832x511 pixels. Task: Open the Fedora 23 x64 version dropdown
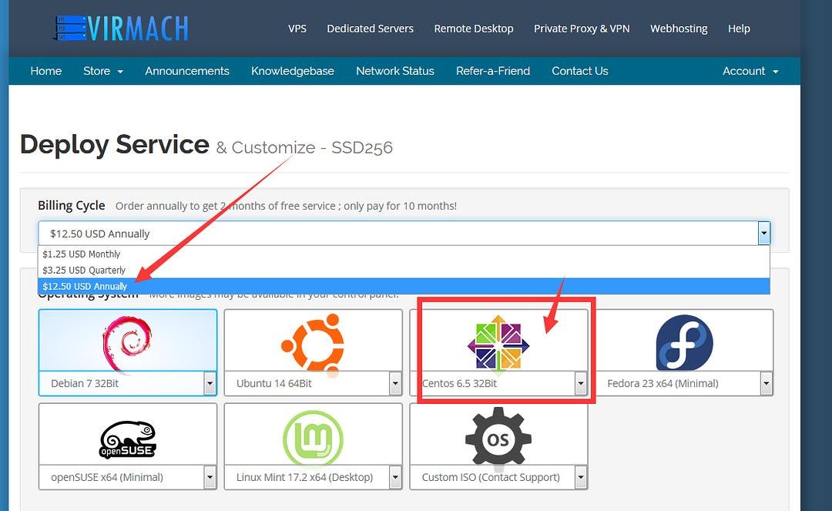[x=766, y=383]
